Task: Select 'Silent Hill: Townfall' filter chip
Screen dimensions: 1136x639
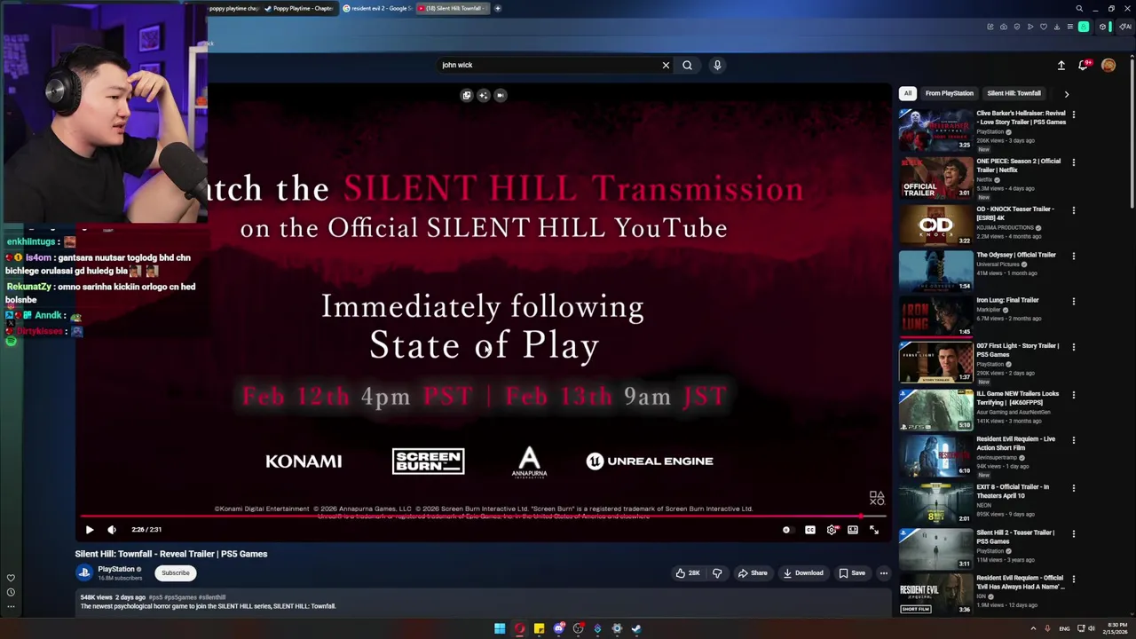Action: pos(1014,93)
